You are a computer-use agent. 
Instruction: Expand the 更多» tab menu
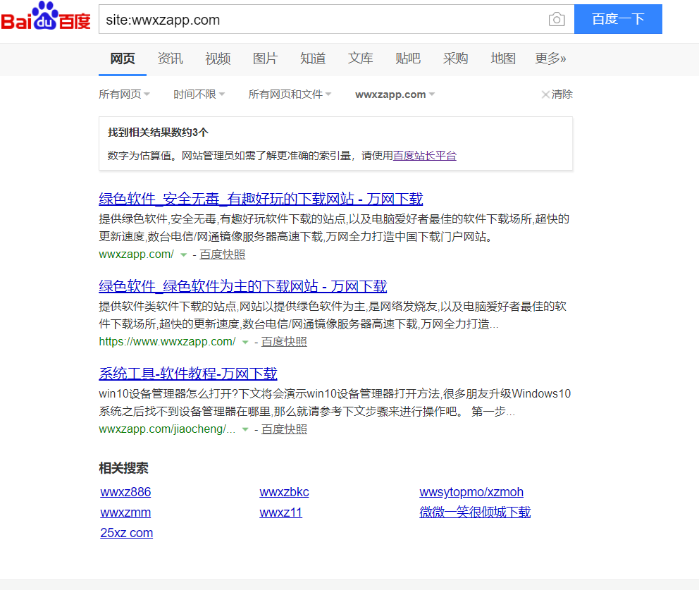tap(550, 59)
